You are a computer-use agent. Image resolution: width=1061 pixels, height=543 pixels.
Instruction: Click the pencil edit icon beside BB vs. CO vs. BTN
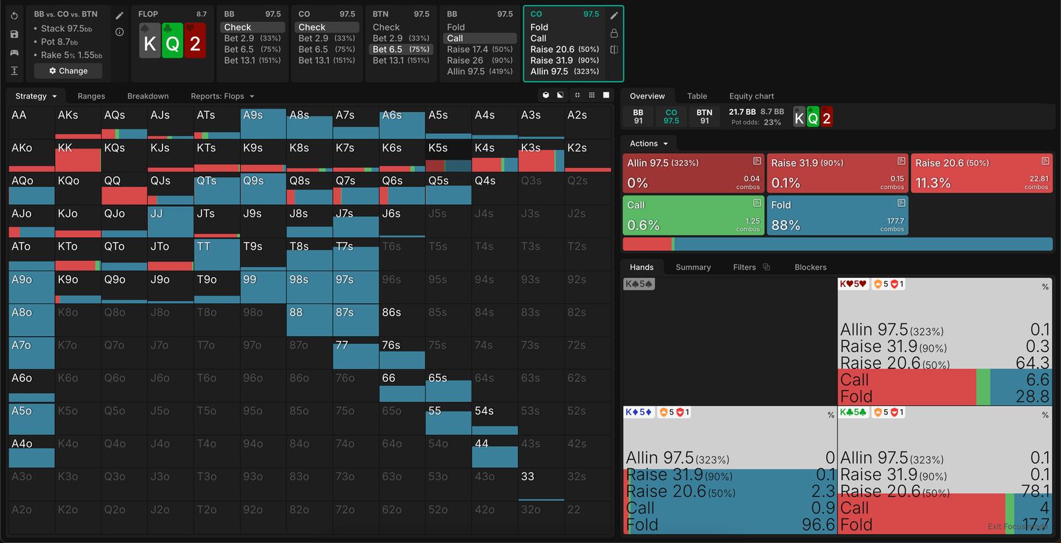(x=119, y=15)
